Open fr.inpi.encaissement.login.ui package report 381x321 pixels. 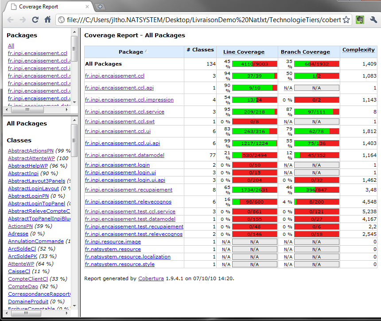point(120,172)
